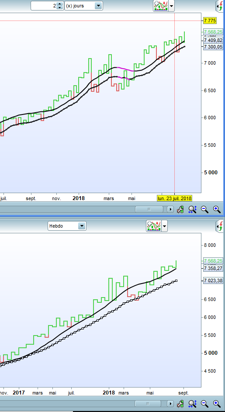Open chart properties wrench icon in top chart
The image size is (225, 412).
point(180,209)
